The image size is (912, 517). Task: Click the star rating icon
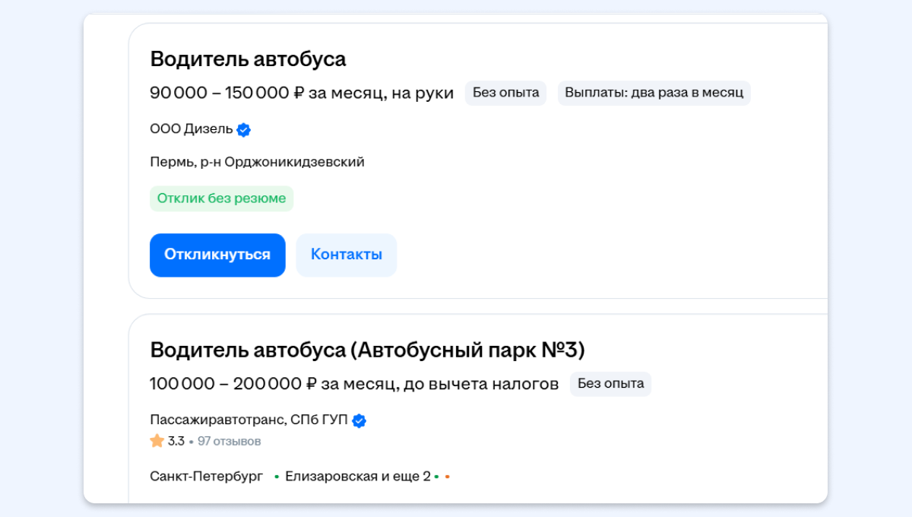point(157,441)
